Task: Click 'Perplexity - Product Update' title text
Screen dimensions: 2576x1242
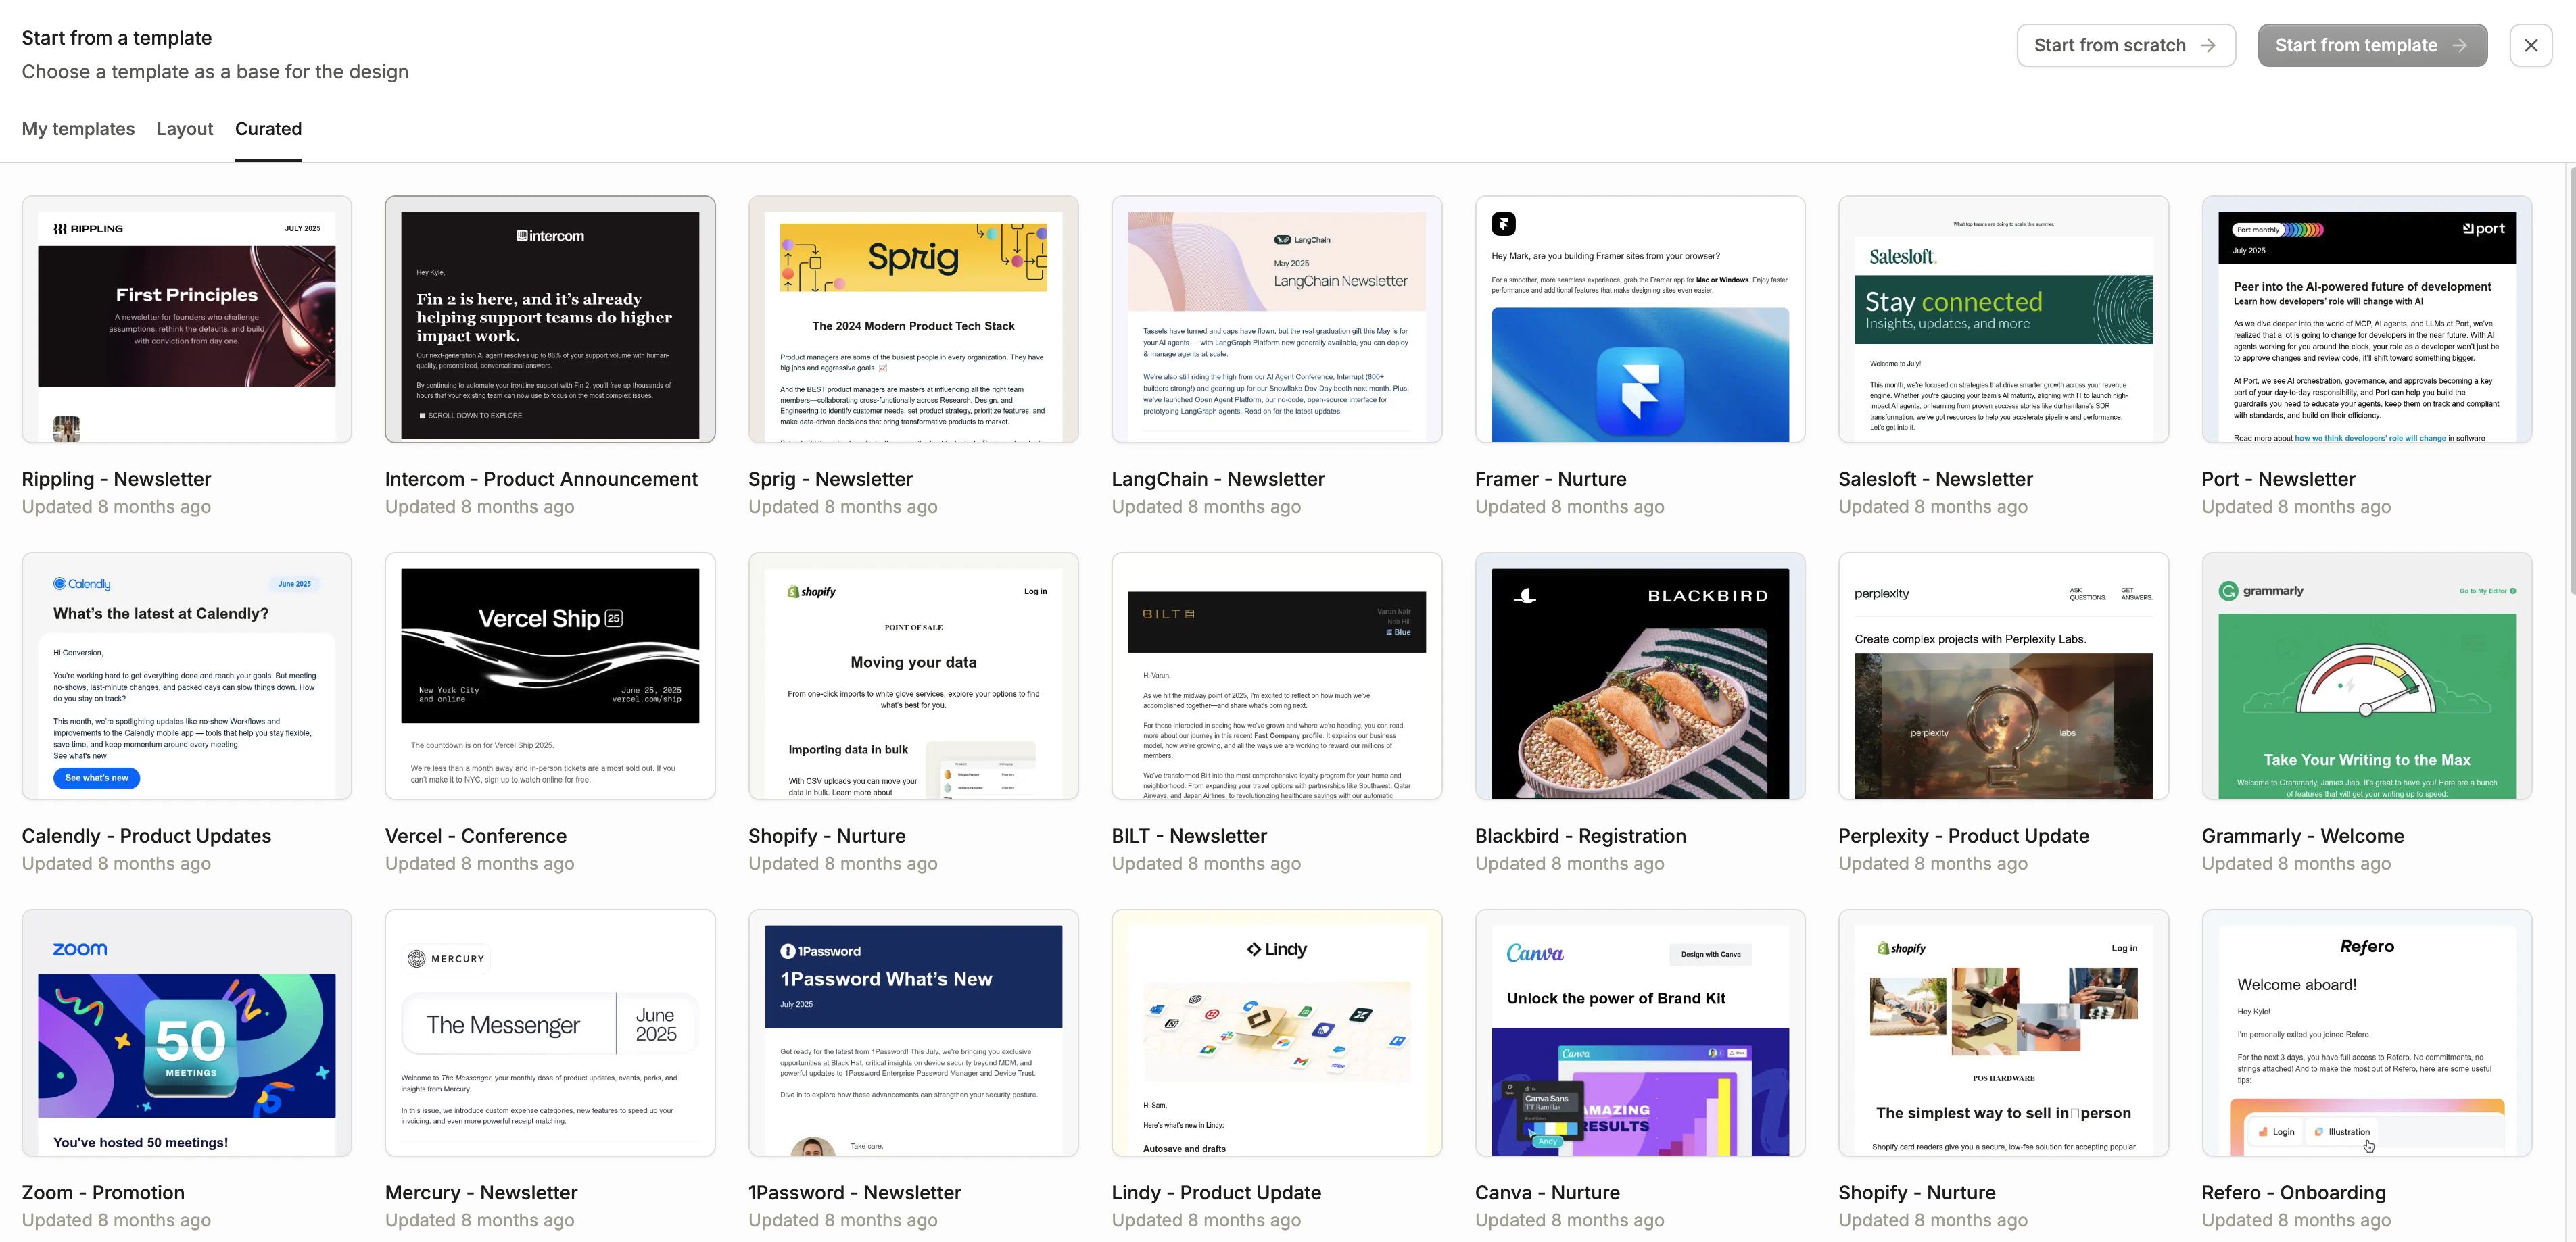Action: tap(1963, 835)
